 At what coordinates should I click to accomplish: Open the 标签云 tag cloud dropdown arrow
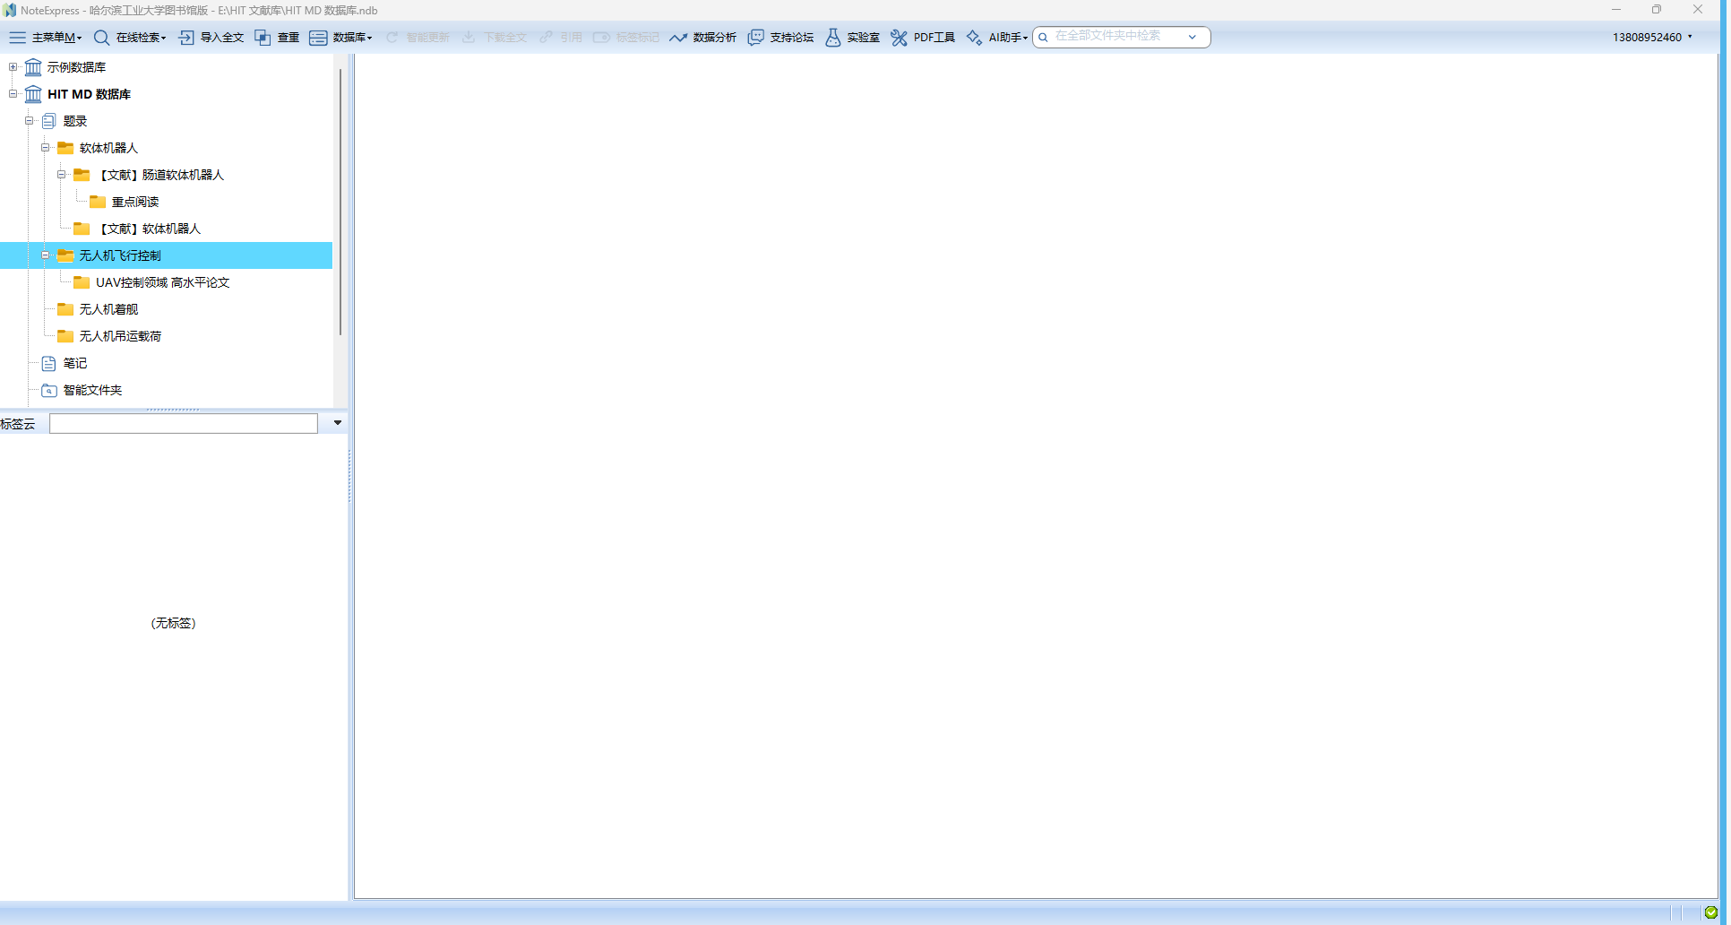pyautogui.click(x=338, y=423)
